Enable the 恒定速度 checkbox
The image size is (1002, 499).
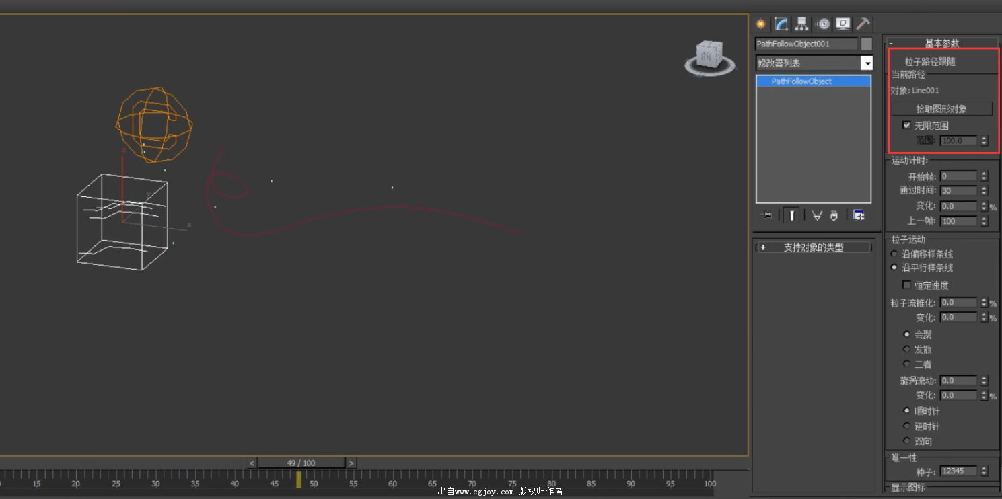click(x=907, y=285)
